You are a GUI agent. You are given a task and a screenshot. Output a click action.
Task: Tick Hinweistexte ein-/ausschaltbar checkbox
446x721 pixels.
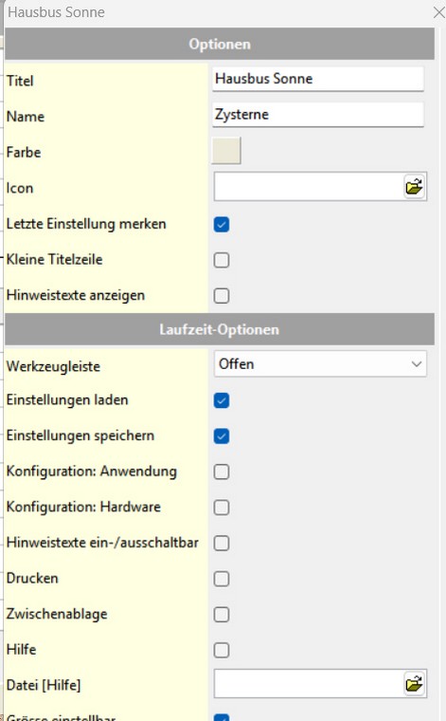coord(222,543)
